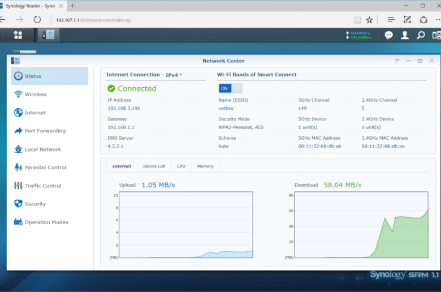This screenshot has width=441, height=292.
Task: Switch to the CPU tab
Action: [x=181, y=166]
